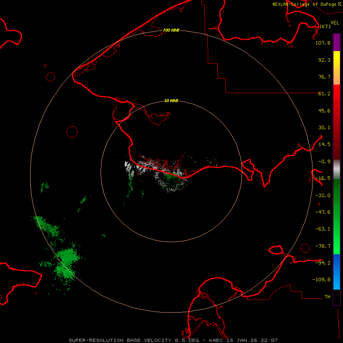The height and width of the screenshot is (343, 343).
Task: Click the NEXLAB-College of DuPage watermark text
Action: [x=306, y=4]
